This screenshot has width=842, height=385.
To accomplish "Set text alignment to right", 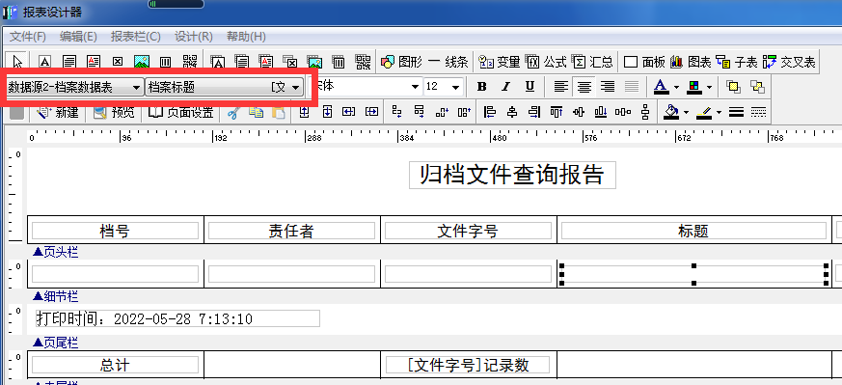I will pyautogui.click(x=608, y=87).
